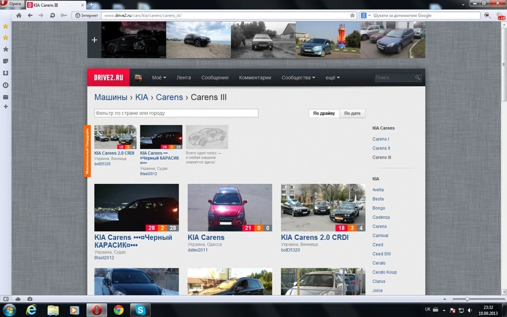Viewport: 507px width, 317px height.
Task: Click the country or city filter field
Action: coord(176,113)
